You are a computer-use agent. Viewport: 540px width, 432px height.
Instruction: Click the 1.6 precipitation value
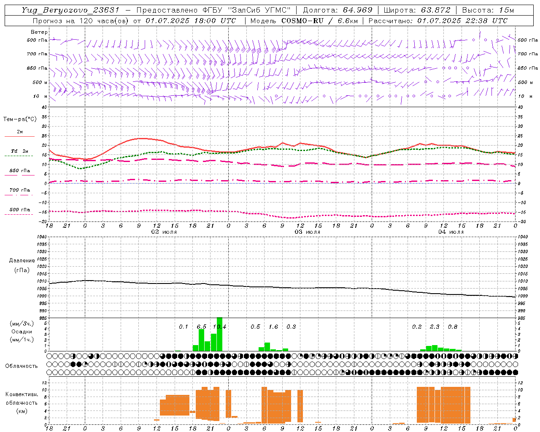pos(273,327)
